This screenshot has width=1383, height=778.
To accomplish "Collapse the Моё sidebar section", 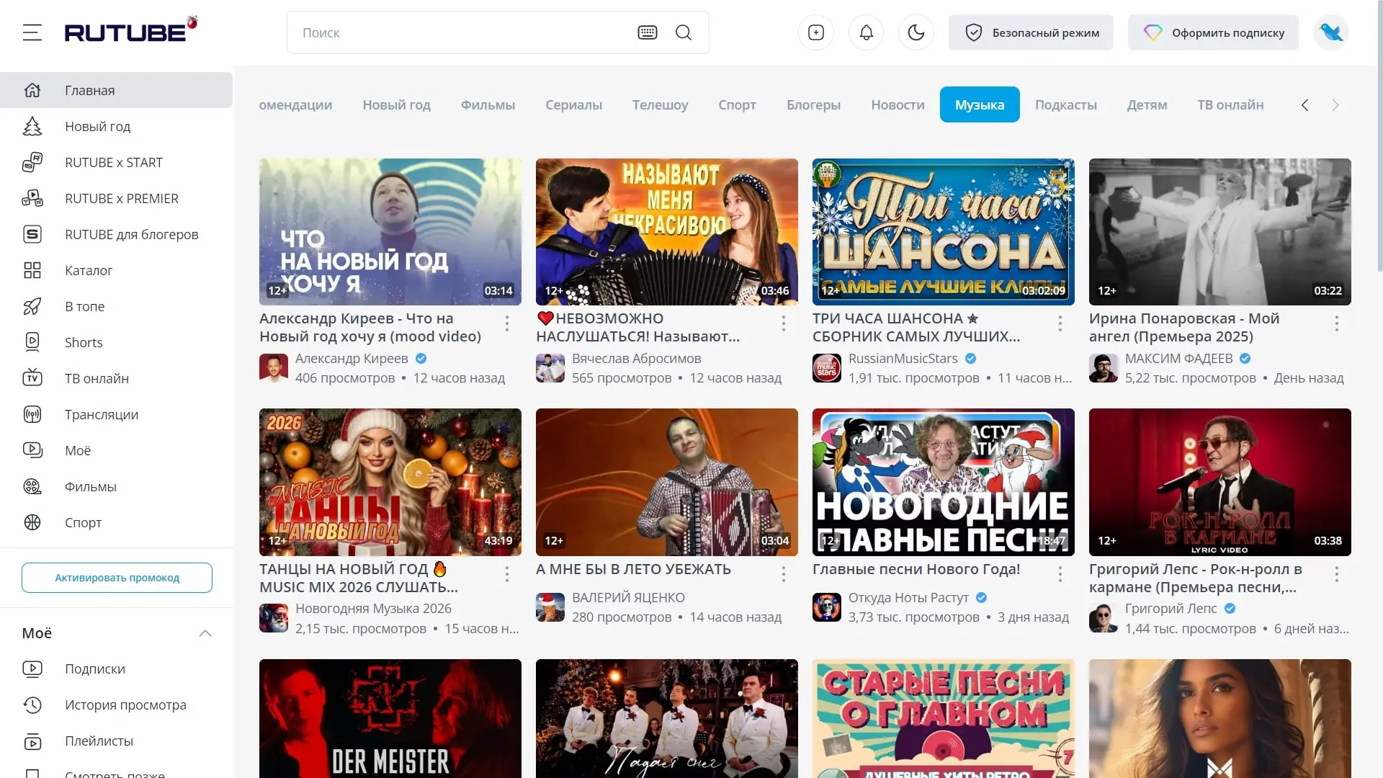I will tap(205, 633).
